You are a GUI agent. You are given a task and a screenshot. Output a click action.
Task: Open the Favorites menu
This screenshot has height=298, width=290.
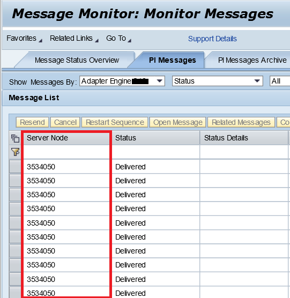point(24,39)
